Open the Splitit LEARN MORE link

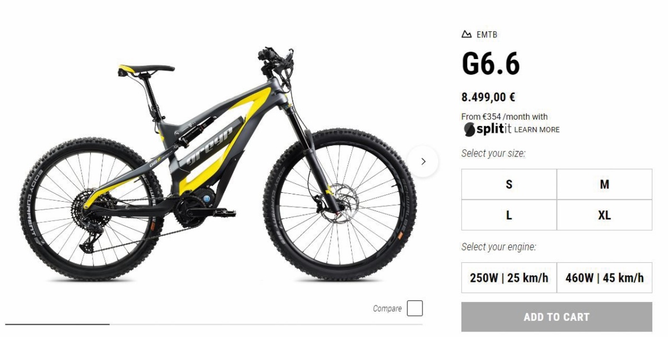(537, 130)
